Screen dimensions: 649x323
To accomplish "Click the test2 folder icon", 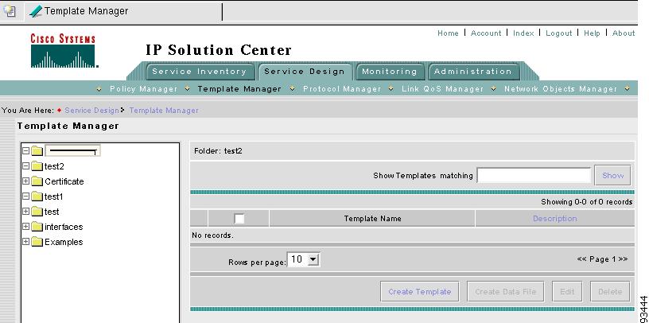I will click(x=37, y=166).
